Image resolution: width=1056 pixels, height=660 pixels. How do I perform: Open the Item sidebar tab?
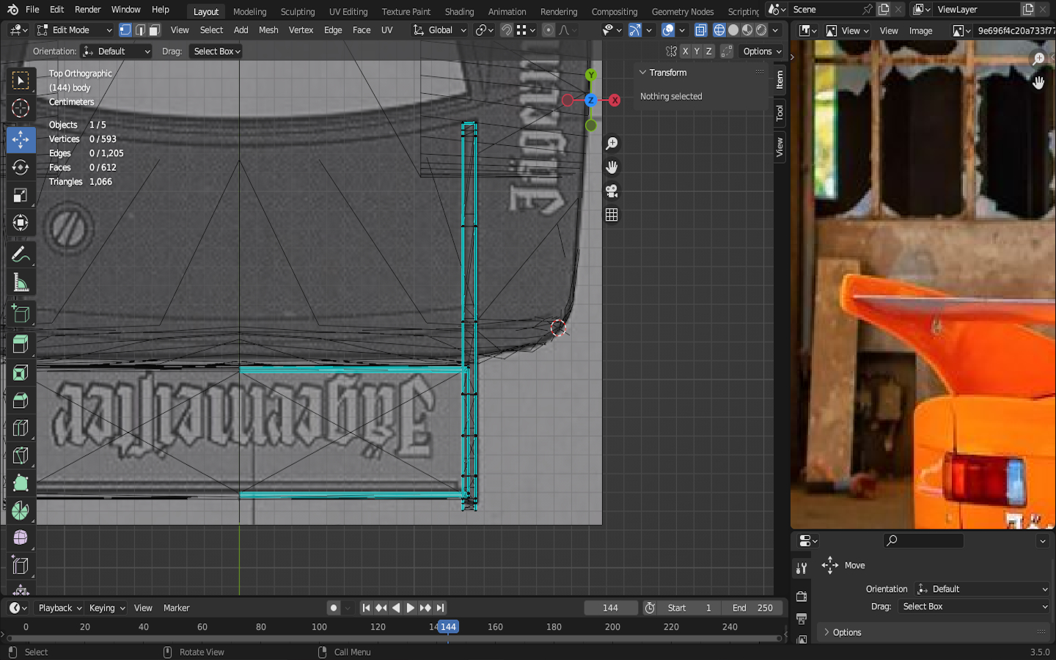(x=780, y=78)
